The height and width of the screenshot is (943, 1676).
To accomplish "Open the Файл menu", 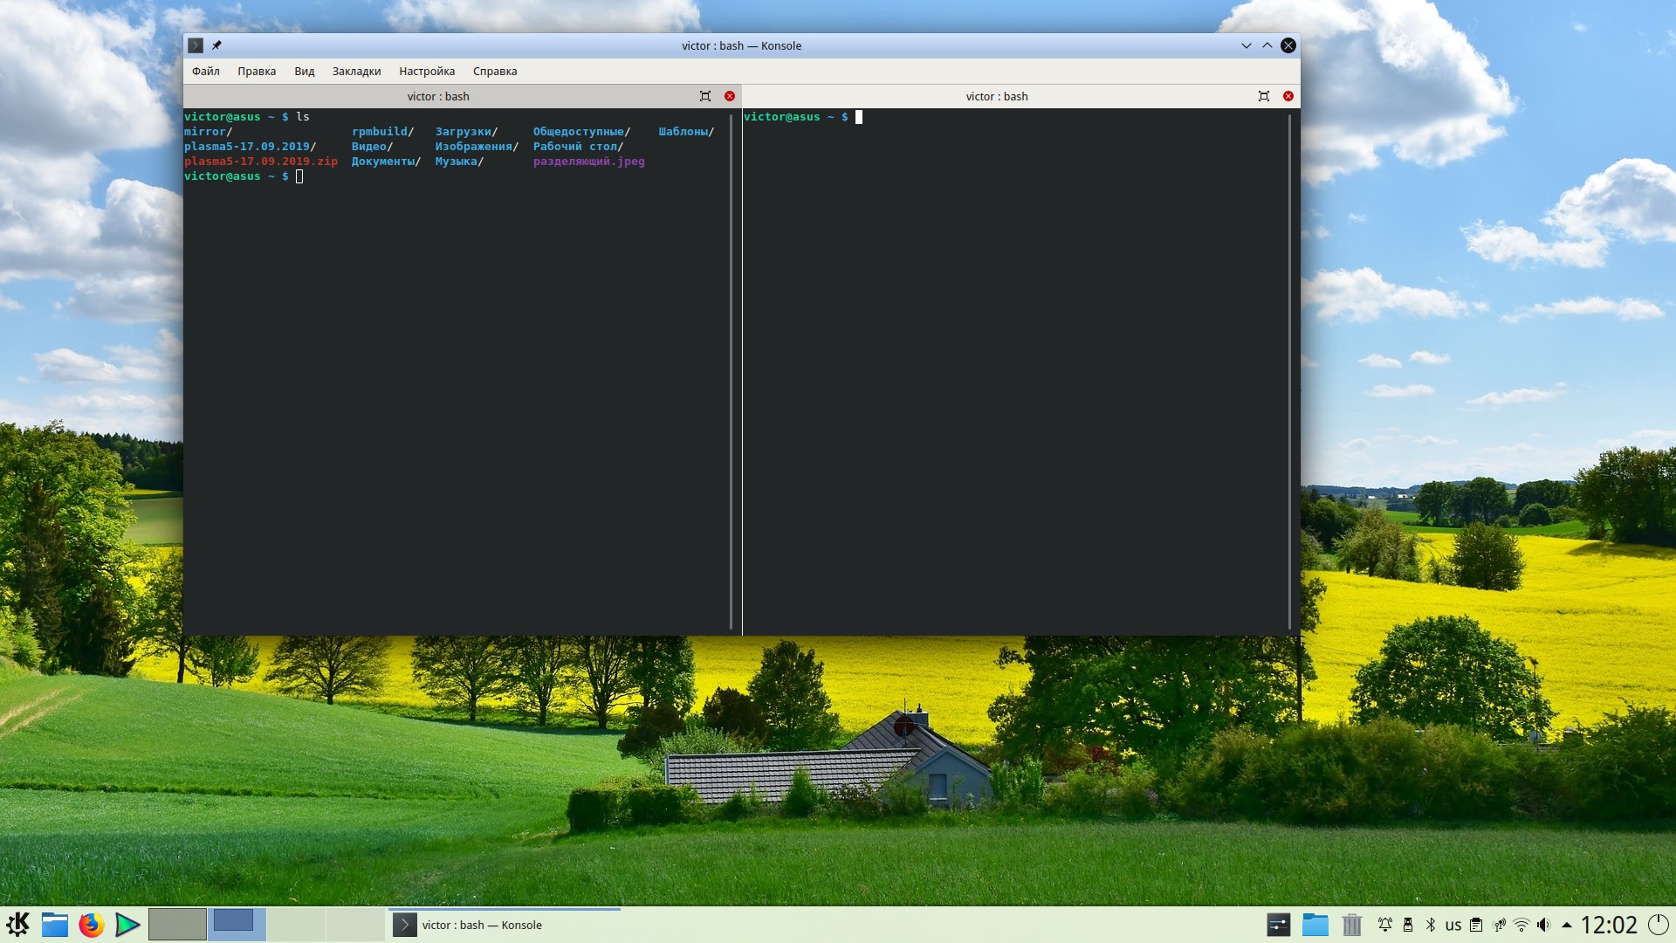I will coord(205,72).
